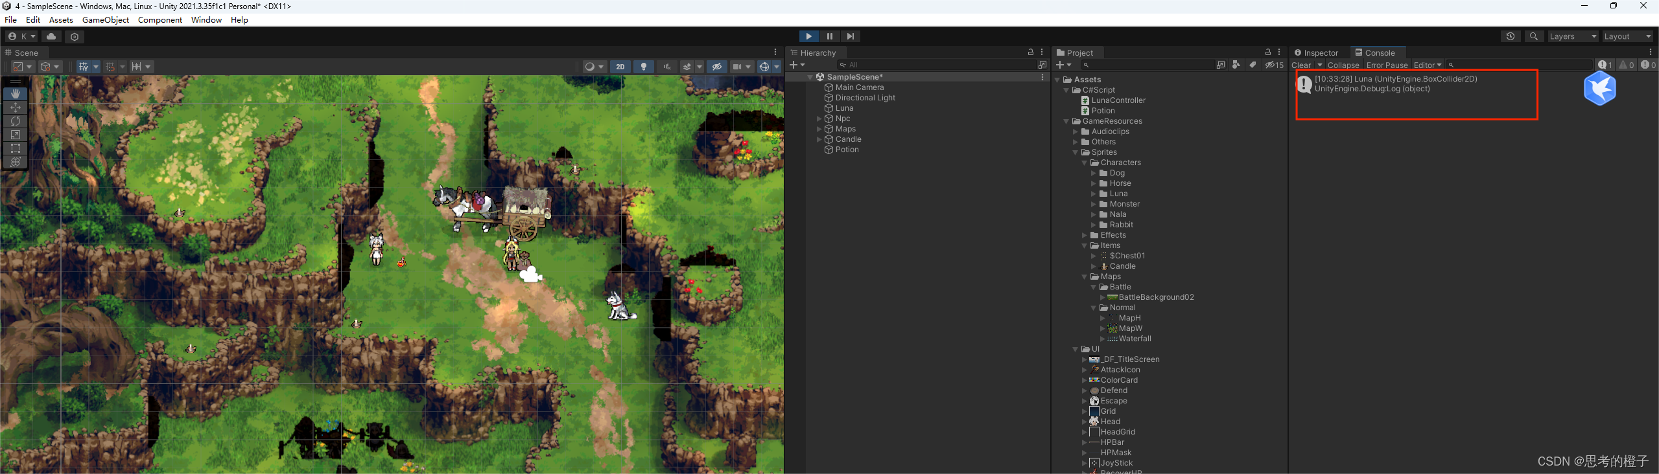The height and width of the screenshot is (474, 1659).
Task: Open Clear options dropdown arrow
Action: pyautogui.click(x=1319, y=65)
